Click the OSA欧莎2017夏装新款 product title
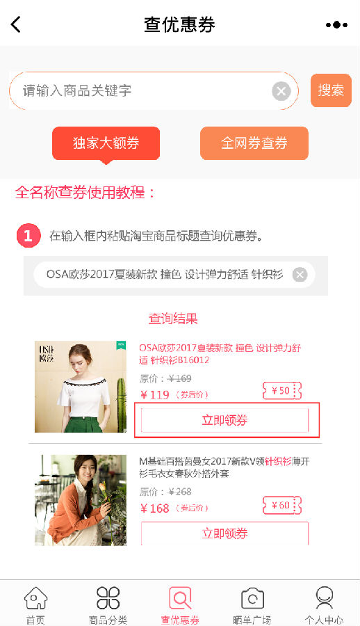The height and width of the screenshot is (626, 360). 220,354
